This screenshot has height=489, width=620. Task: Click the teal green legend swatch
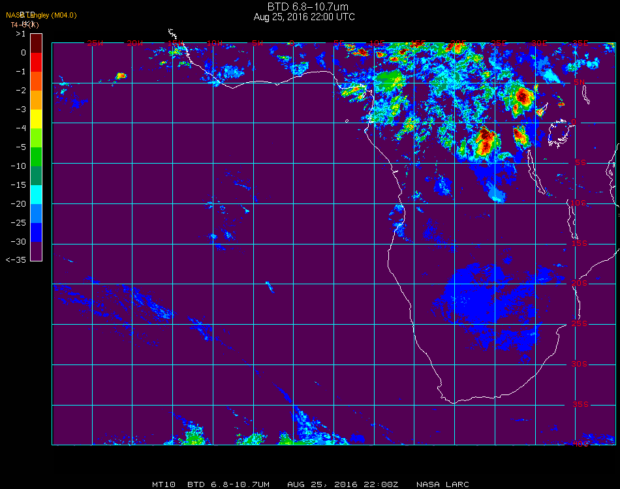tap(36, 175)
